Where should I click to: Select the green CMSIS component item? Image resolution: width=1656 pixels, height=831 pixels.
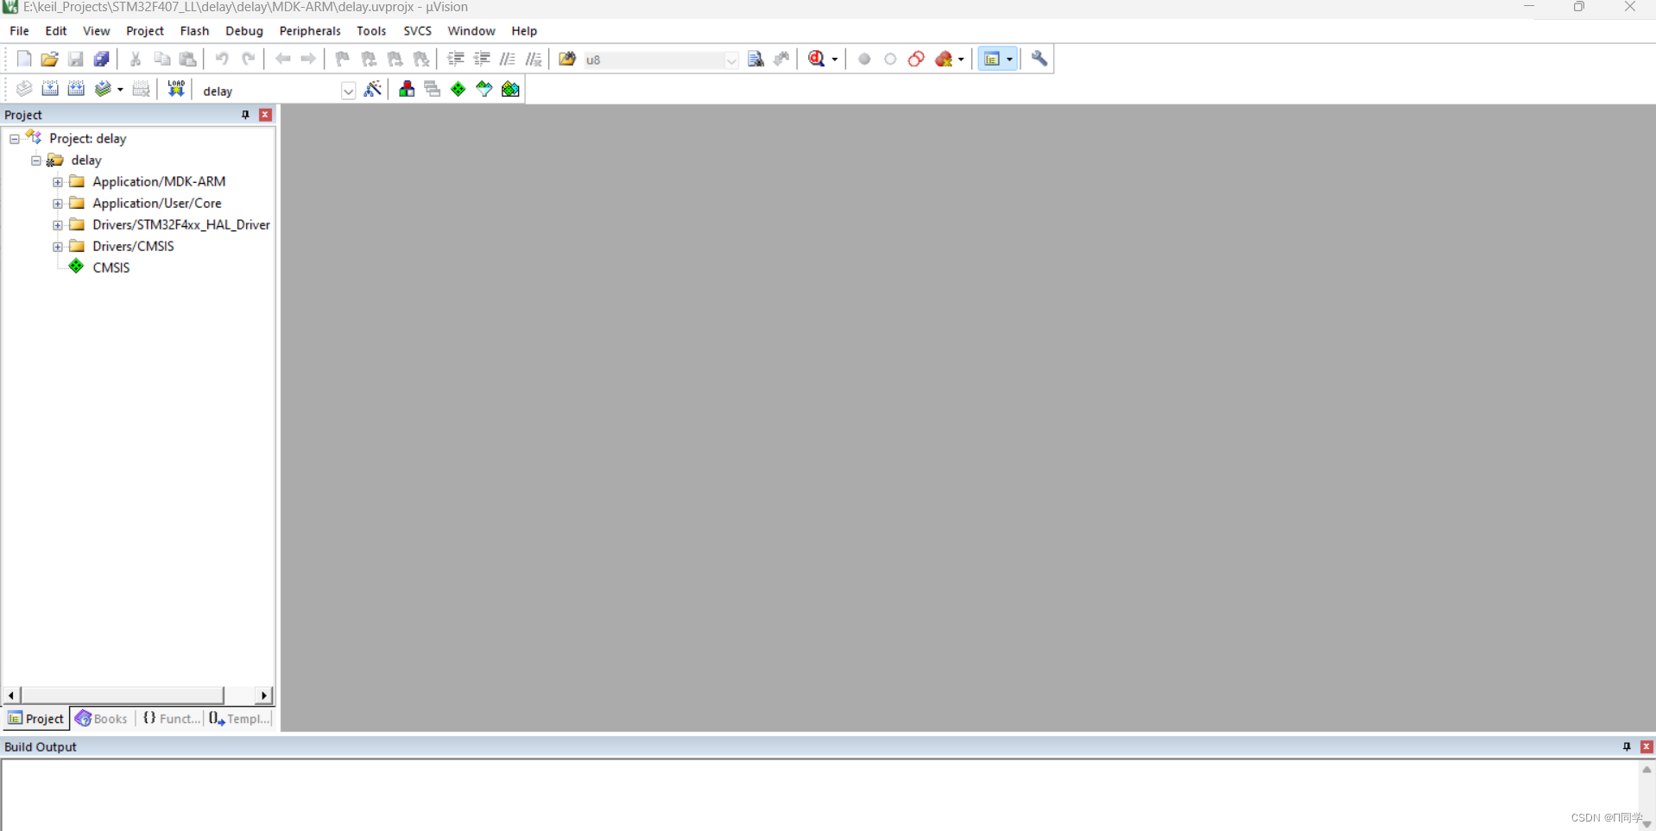[111, 268]
